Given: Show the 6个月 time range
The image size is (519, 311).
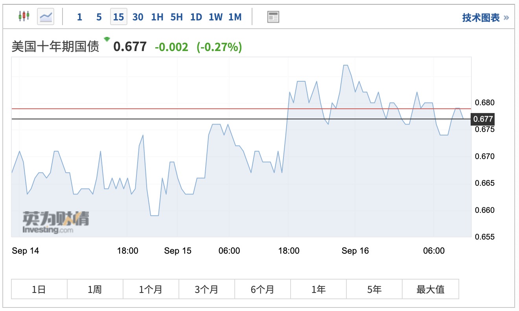Looking at the screenshot, I should coord(262,289).
